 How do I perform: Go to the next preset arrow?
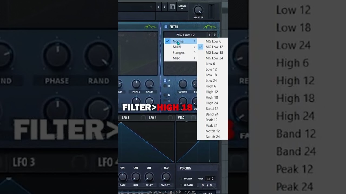tap(164, 7)
